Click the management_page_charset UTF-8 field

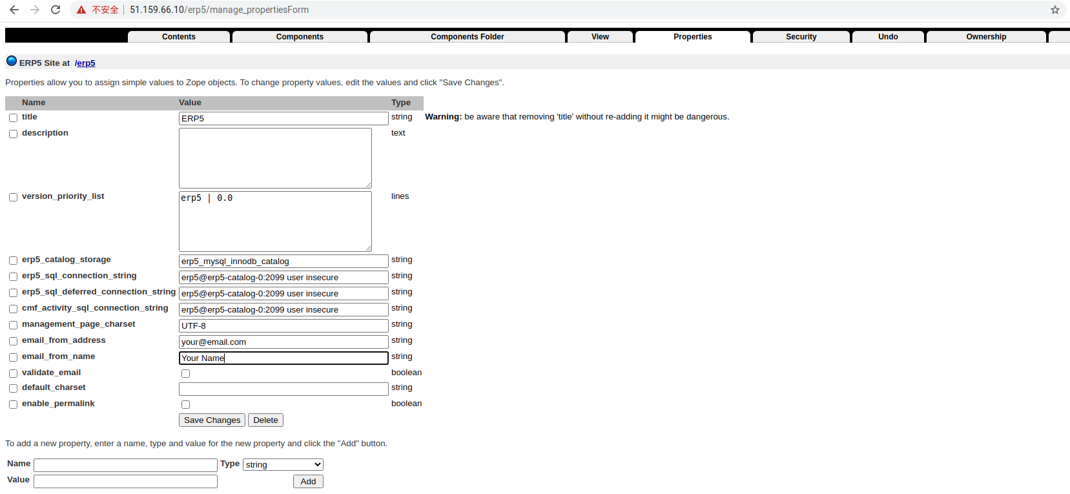(x=283, y=325)
